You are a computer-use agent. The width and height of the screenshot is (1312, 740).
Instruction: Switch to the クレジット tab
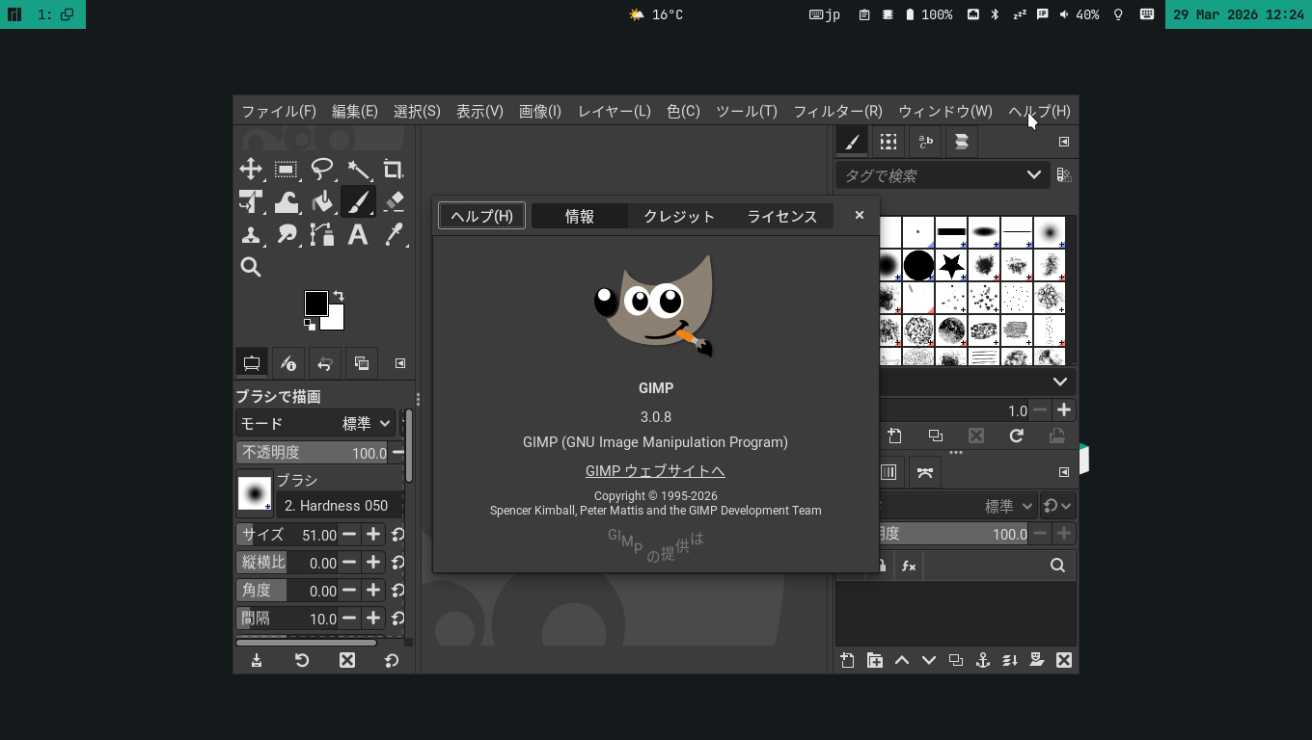679,217
